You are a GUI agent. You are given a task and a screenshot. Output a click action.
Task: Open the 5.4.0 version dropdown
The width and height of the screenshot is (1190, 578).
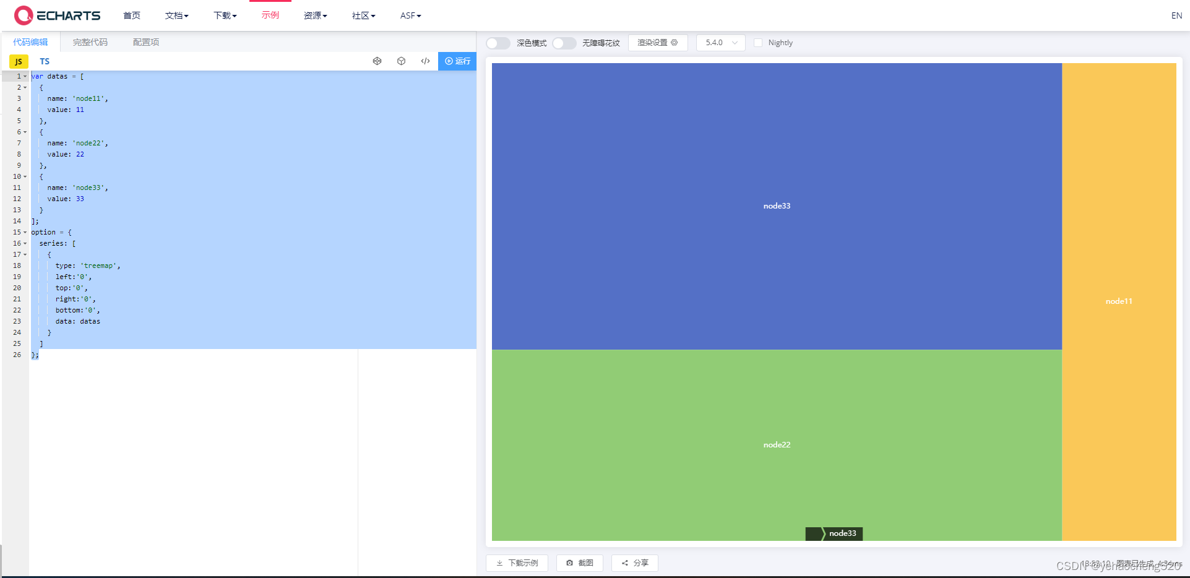tap(720, 43)
